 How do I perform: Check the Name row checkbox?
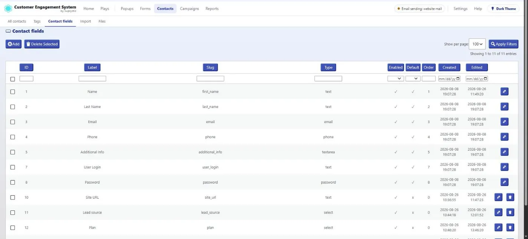pyautogui.click(x=12, y=91)
